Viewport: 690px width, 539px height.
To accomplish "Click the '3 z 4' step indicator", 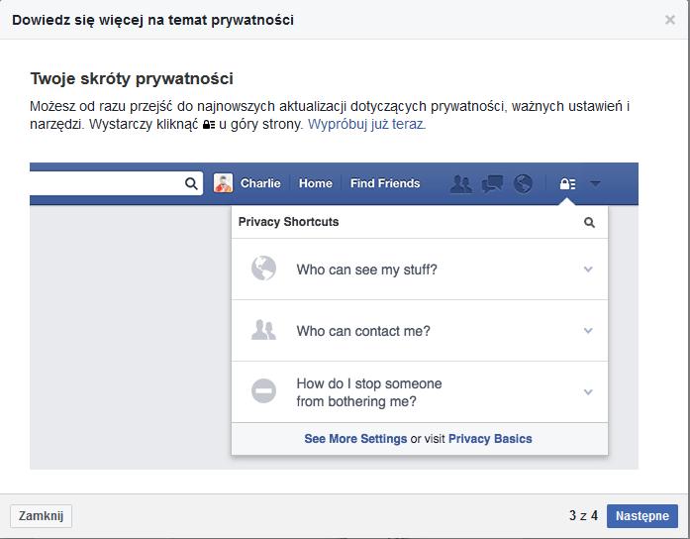I will tap(583, 515).
